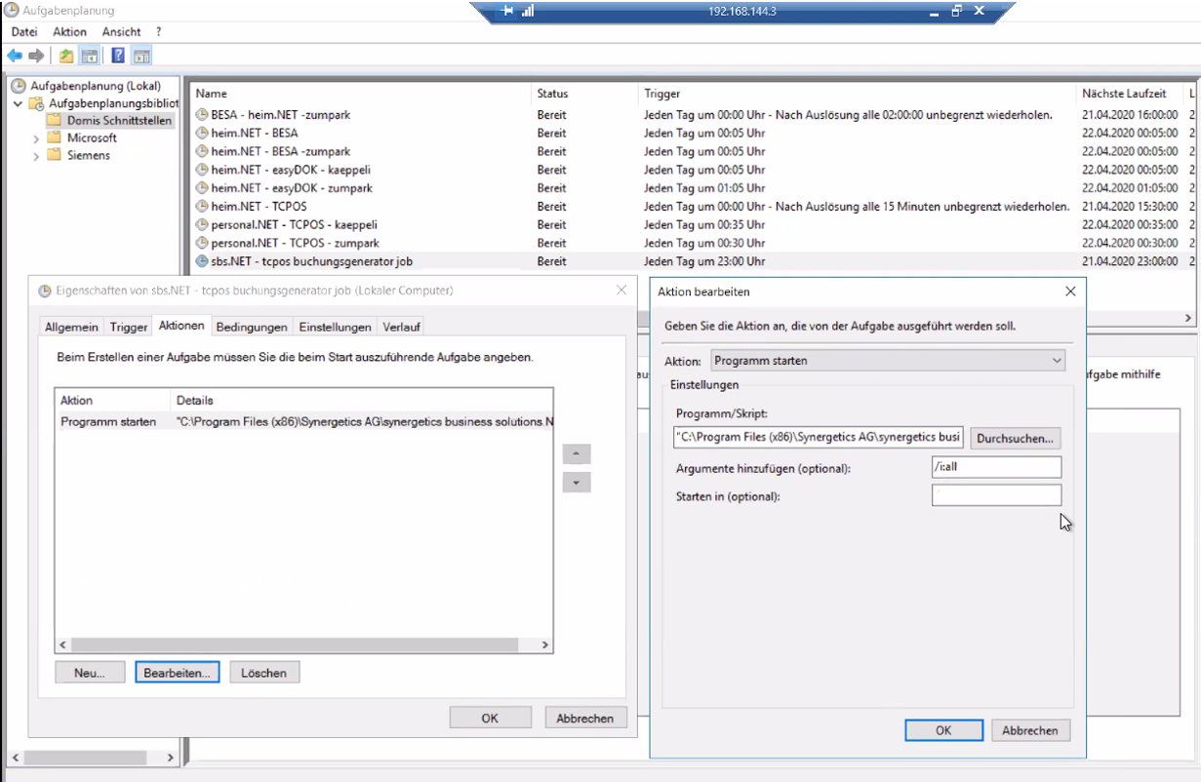
Task: Move action down with the down arrow button
Action: pos(577,482)
